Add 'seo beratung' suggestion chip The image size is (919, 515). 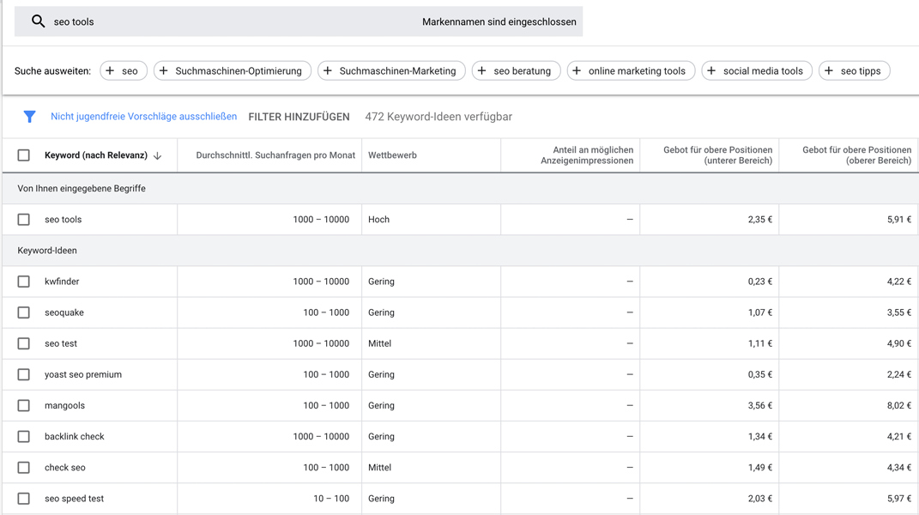(516, 71)
